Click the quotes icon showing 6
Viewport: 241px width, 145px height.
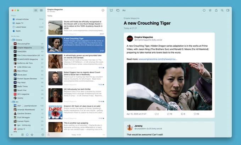(183, 114)
